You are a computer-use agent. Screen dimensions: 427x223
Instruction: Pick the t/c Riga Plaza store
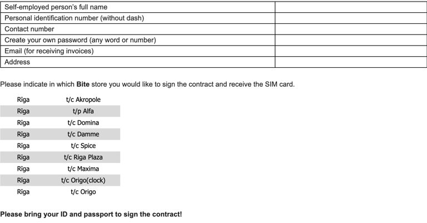tap(60, 157)
